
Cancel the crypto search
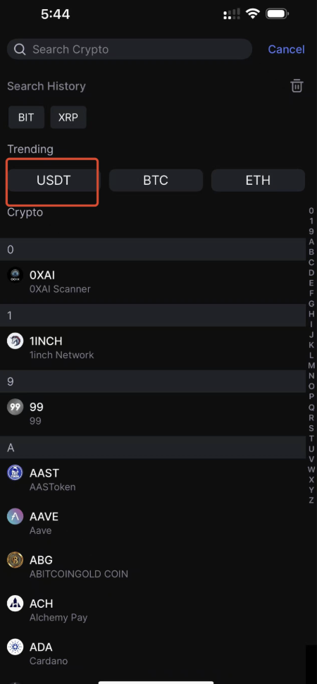point(286,49)
